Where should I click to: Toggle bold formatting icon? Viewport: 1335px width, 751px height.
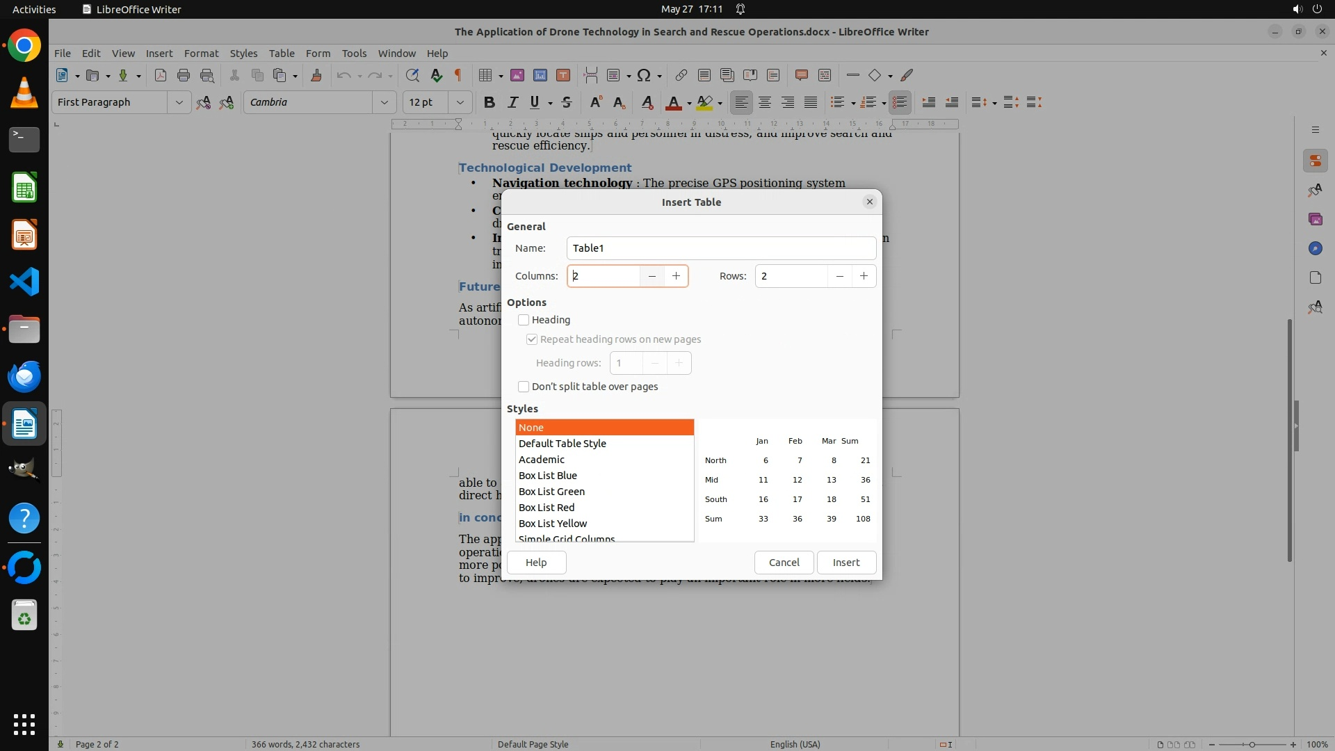[489, 102]
